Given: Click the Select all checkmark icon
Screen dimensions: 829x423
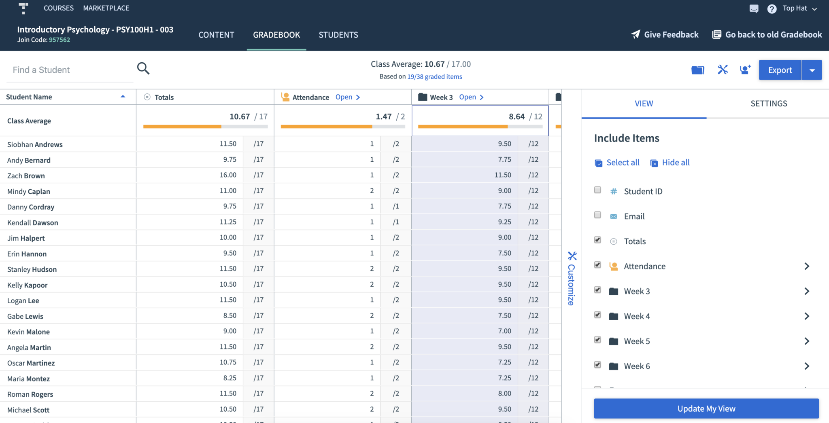Looking at the screenshot, I should (598, 163).
